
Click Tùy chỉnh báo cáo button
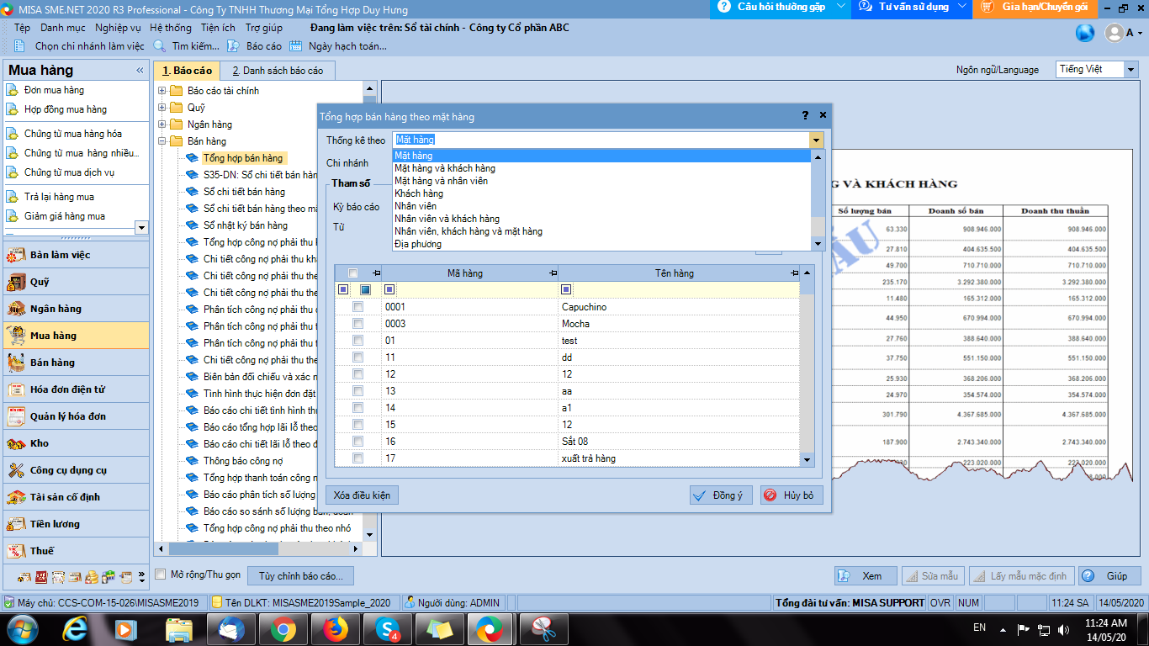(x=301, y=576)
